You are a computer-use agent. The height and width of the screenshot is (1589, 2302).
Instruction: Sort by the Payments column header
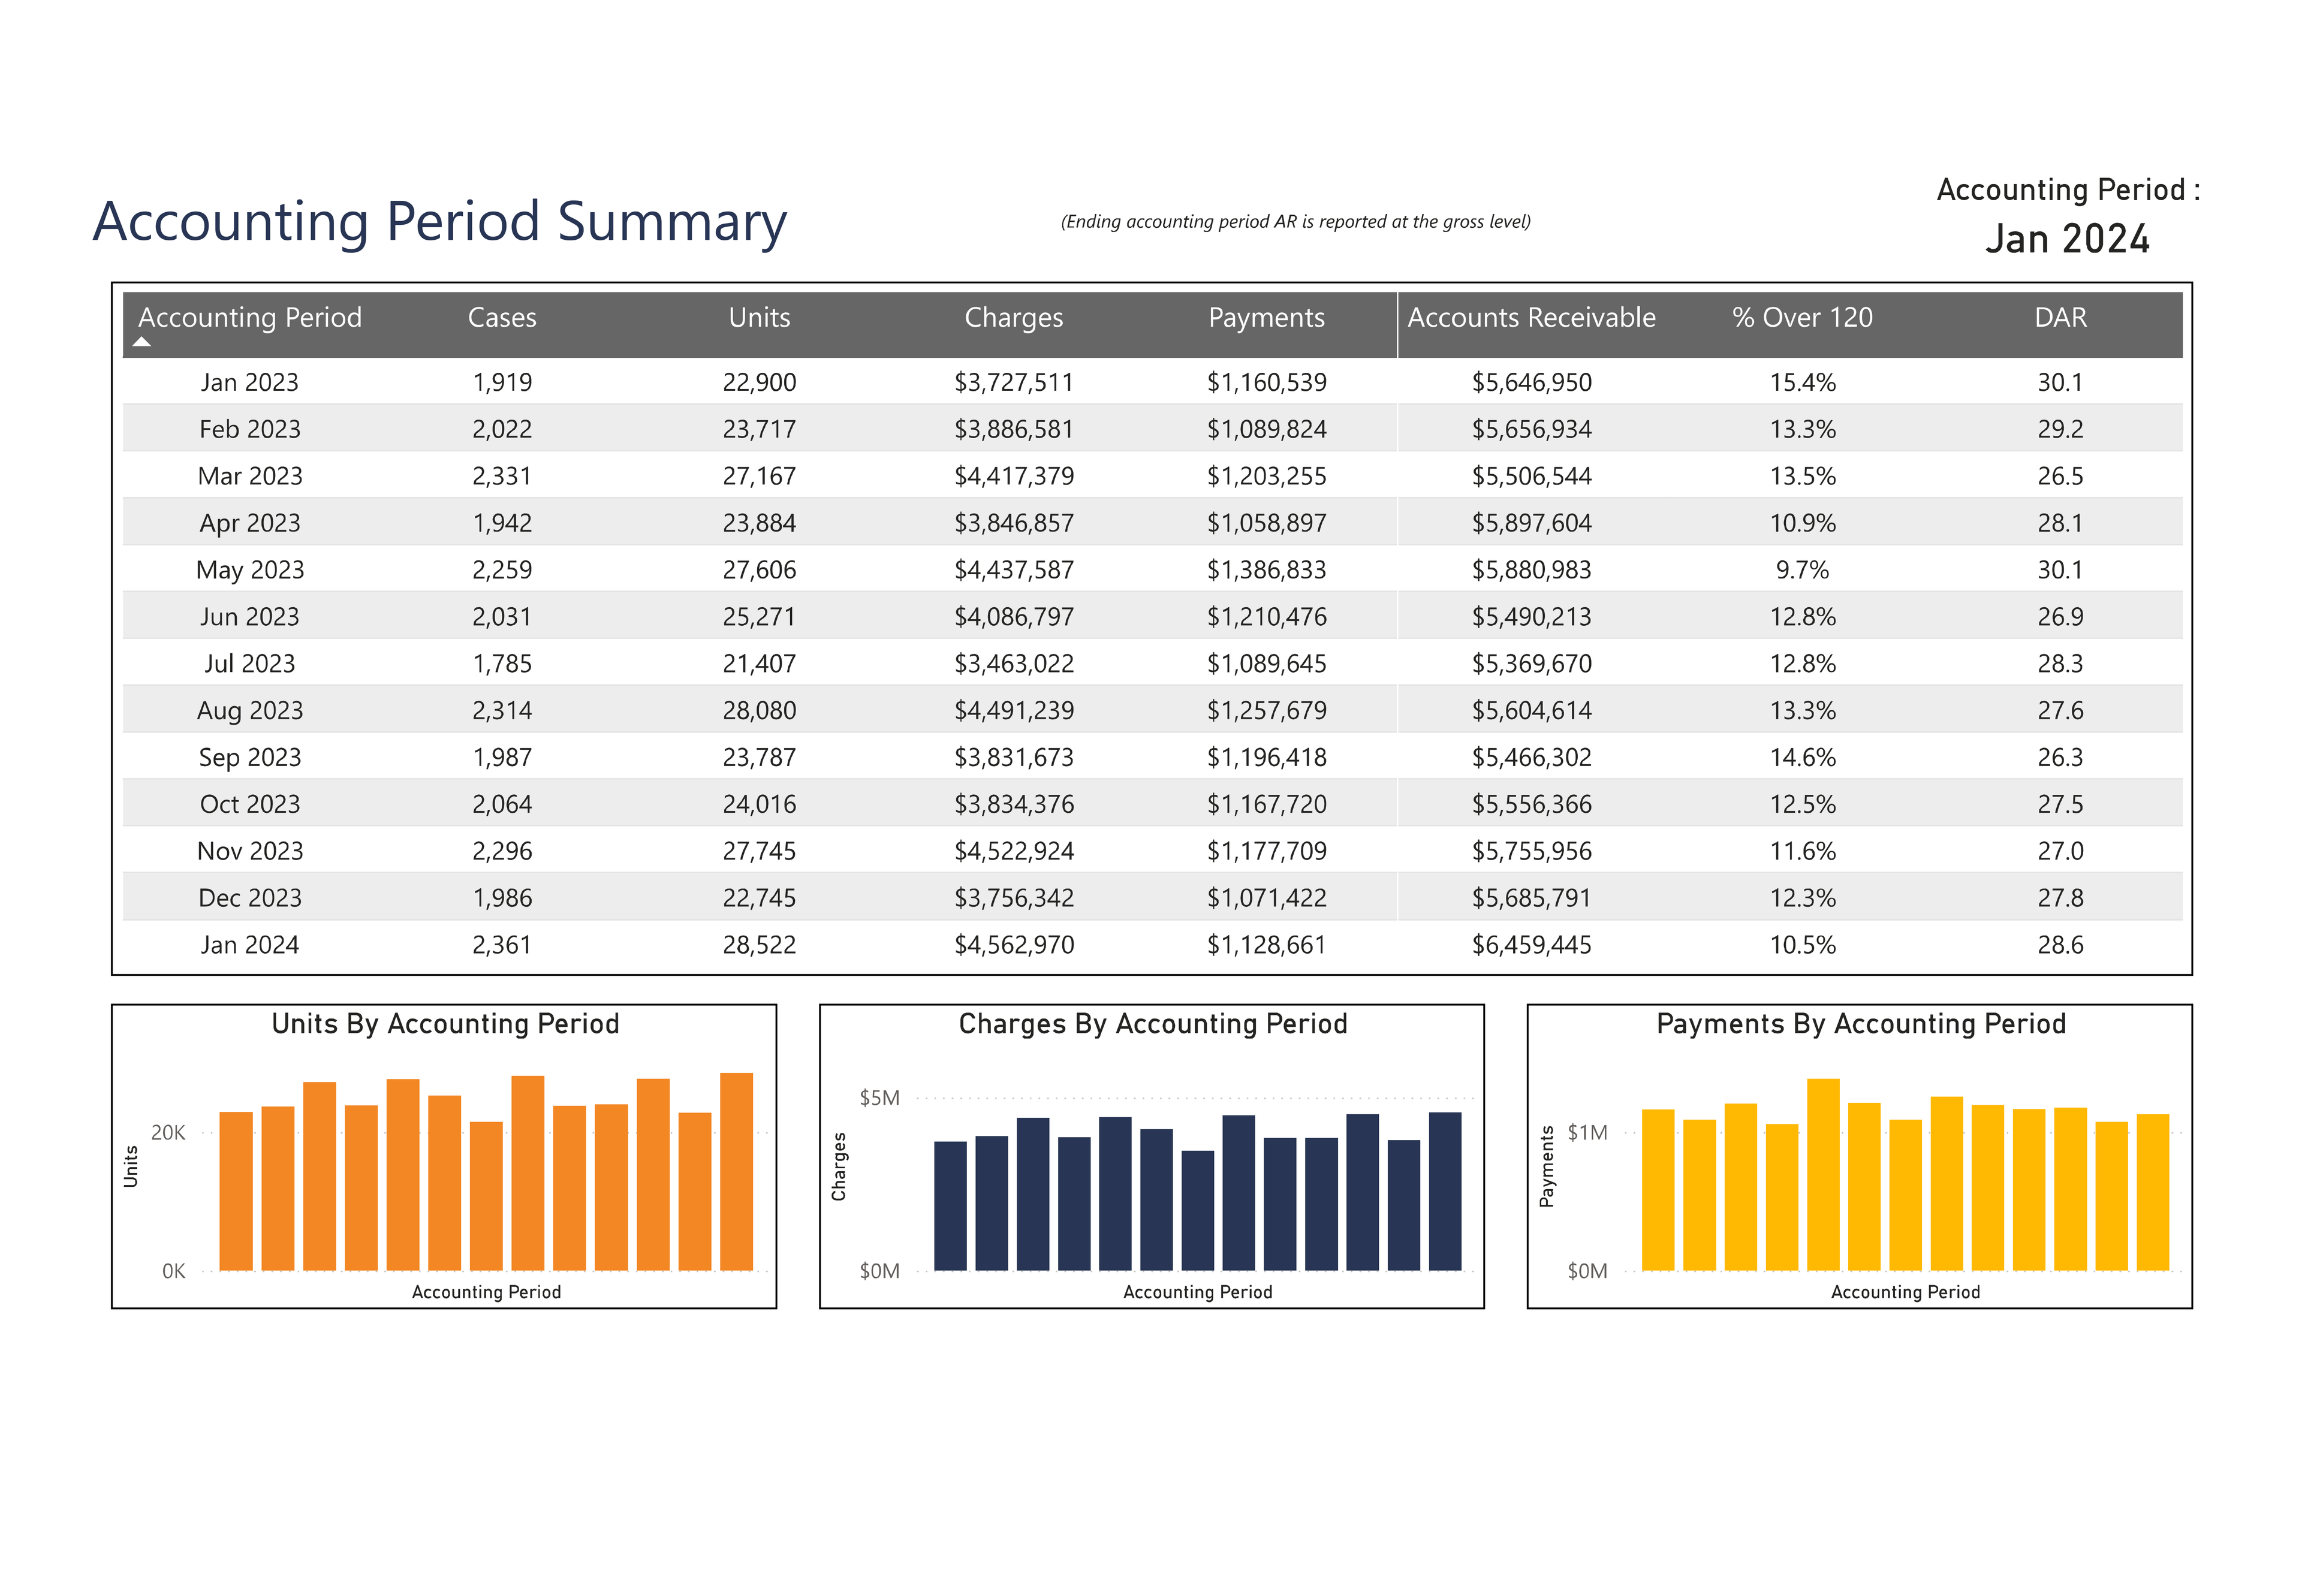coord(1267,318)
